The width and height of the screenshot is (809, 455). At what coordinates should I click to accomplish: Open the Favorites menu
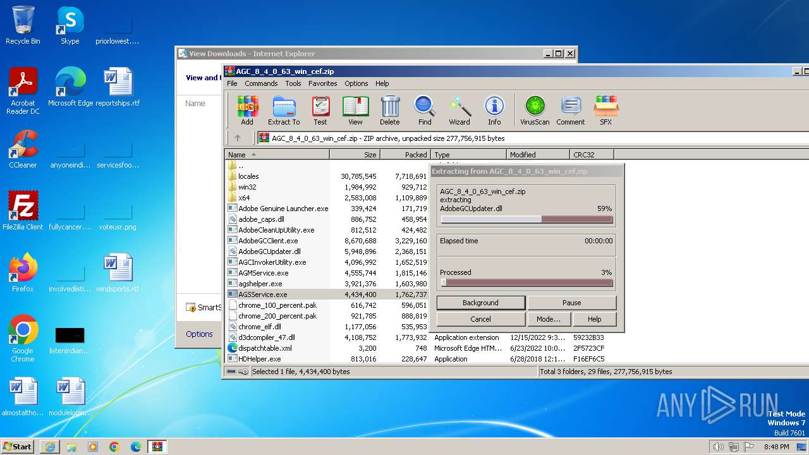(x=322, y=83)
